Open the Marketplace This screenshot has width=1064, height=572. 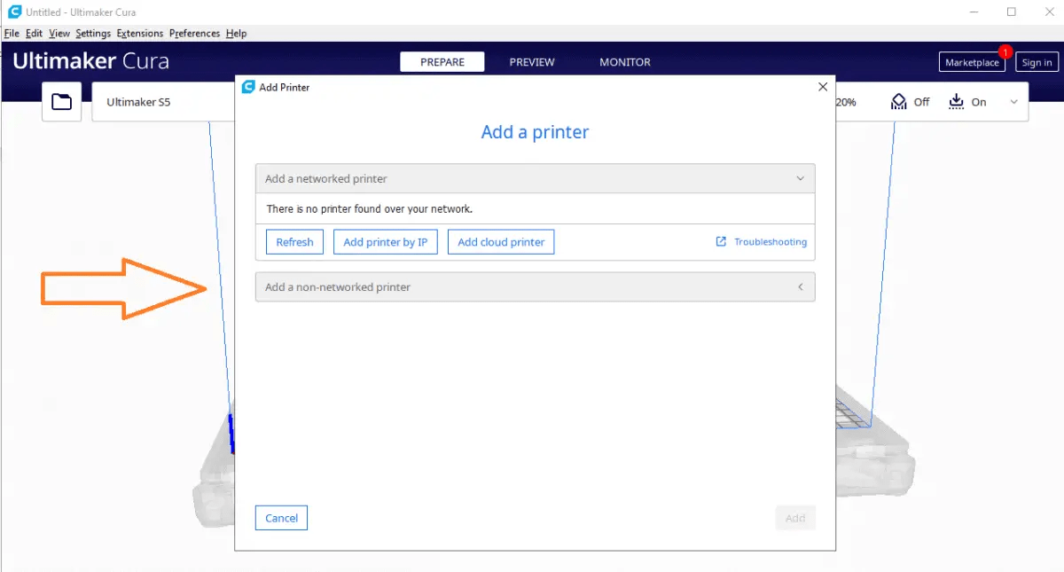[972, 62]
